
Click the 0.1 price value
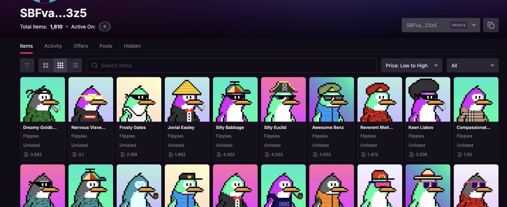coord(81,155)
